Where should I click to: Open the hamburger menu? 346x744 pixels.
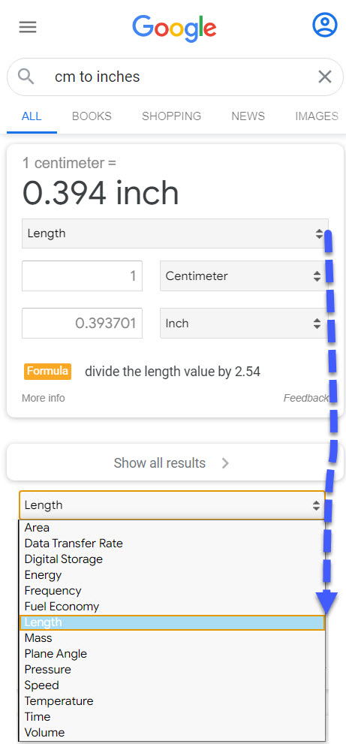tap(28, 27)
